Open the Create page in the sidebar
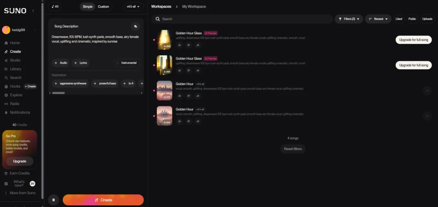 pos(13,51)
